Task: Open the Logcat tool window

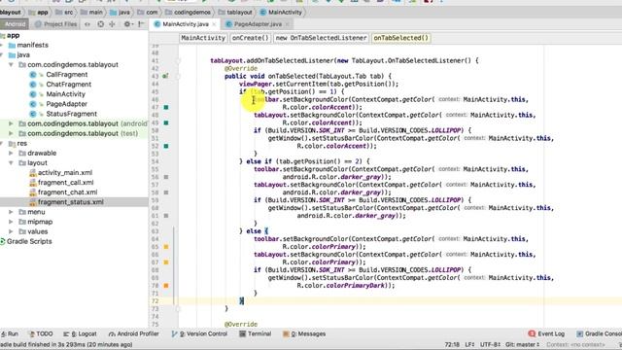Action: coord(80,333)
